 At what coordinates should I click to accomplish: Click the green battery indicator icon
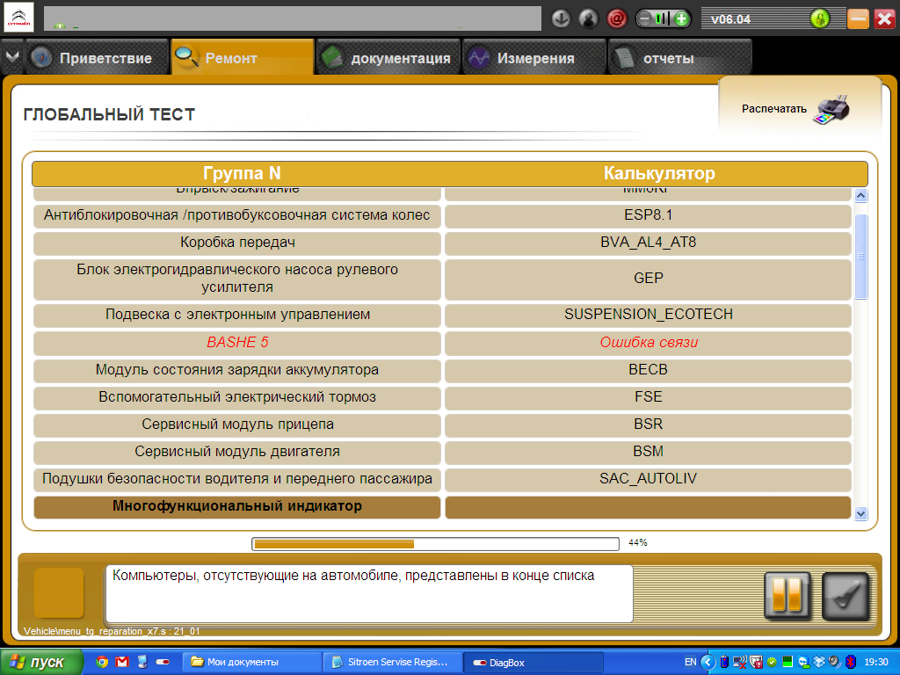819,18
